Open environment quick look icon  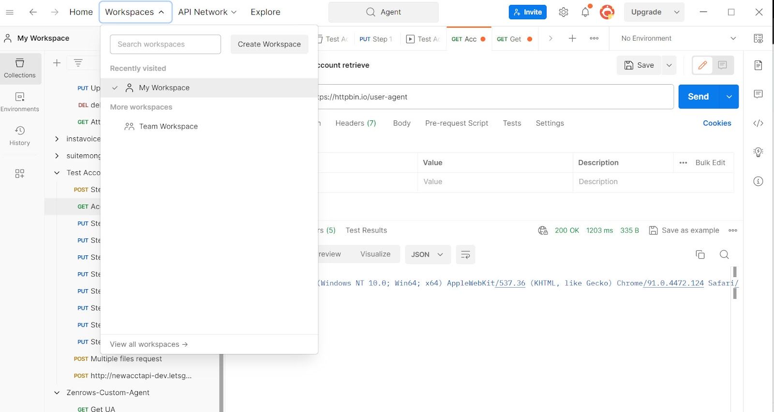click(x=758, y=38)
